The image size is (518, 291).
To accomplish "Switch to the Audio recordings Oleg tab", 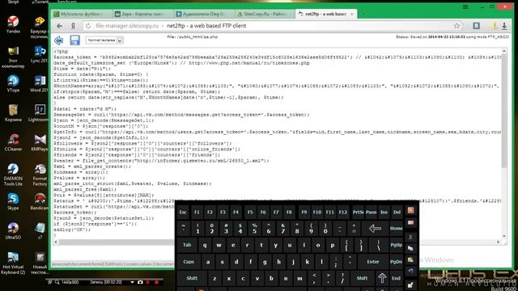I will 202,14.
